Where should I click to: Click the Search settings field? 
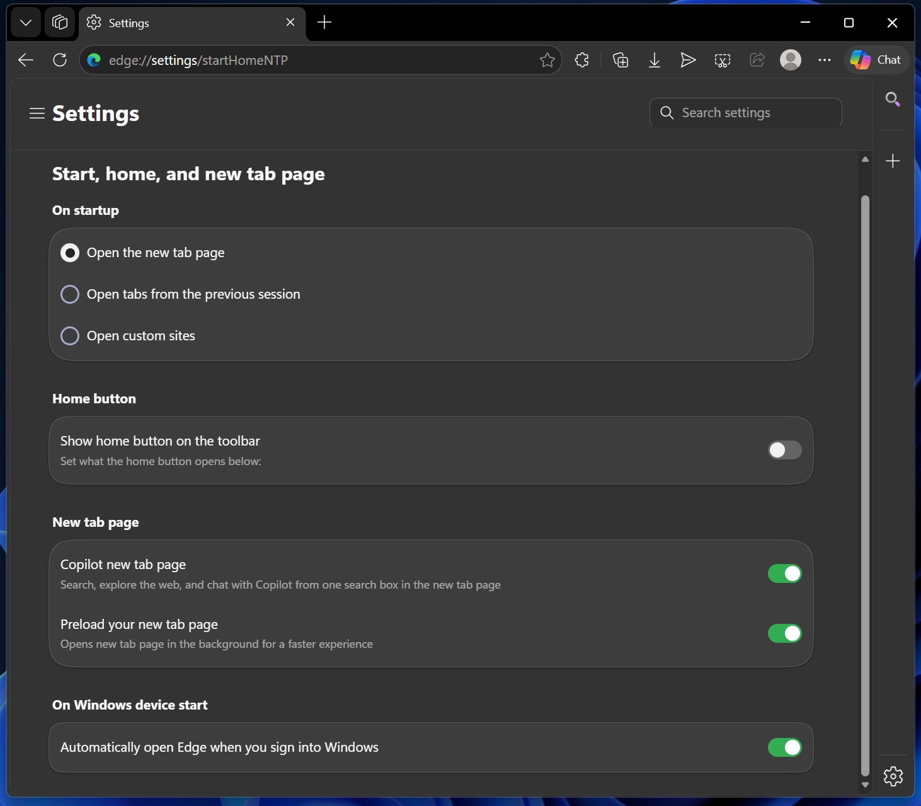tap(745, 112)
